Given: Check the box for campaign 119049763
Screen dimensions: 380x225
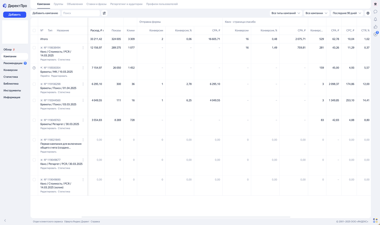Looking at the screenshot, I should tap(34, 120).
